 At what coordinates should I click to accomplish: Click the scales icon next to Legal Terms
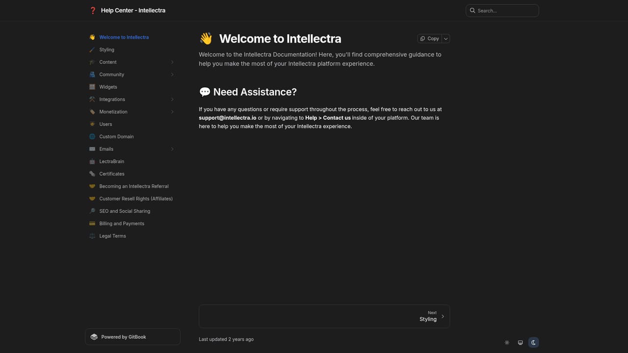92,236
